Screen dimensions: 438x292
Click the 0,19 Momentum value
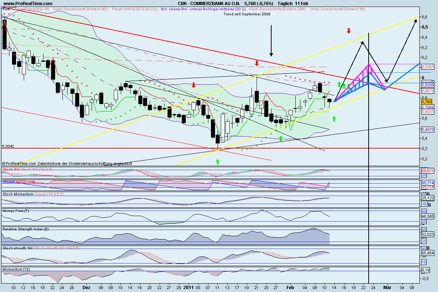pos(425,270)
